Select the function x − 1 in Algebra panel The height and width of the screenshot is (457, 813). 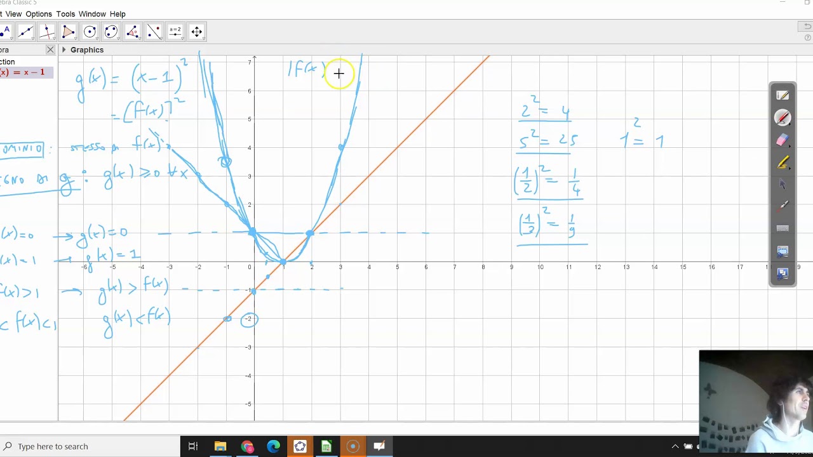click(25, 72)
